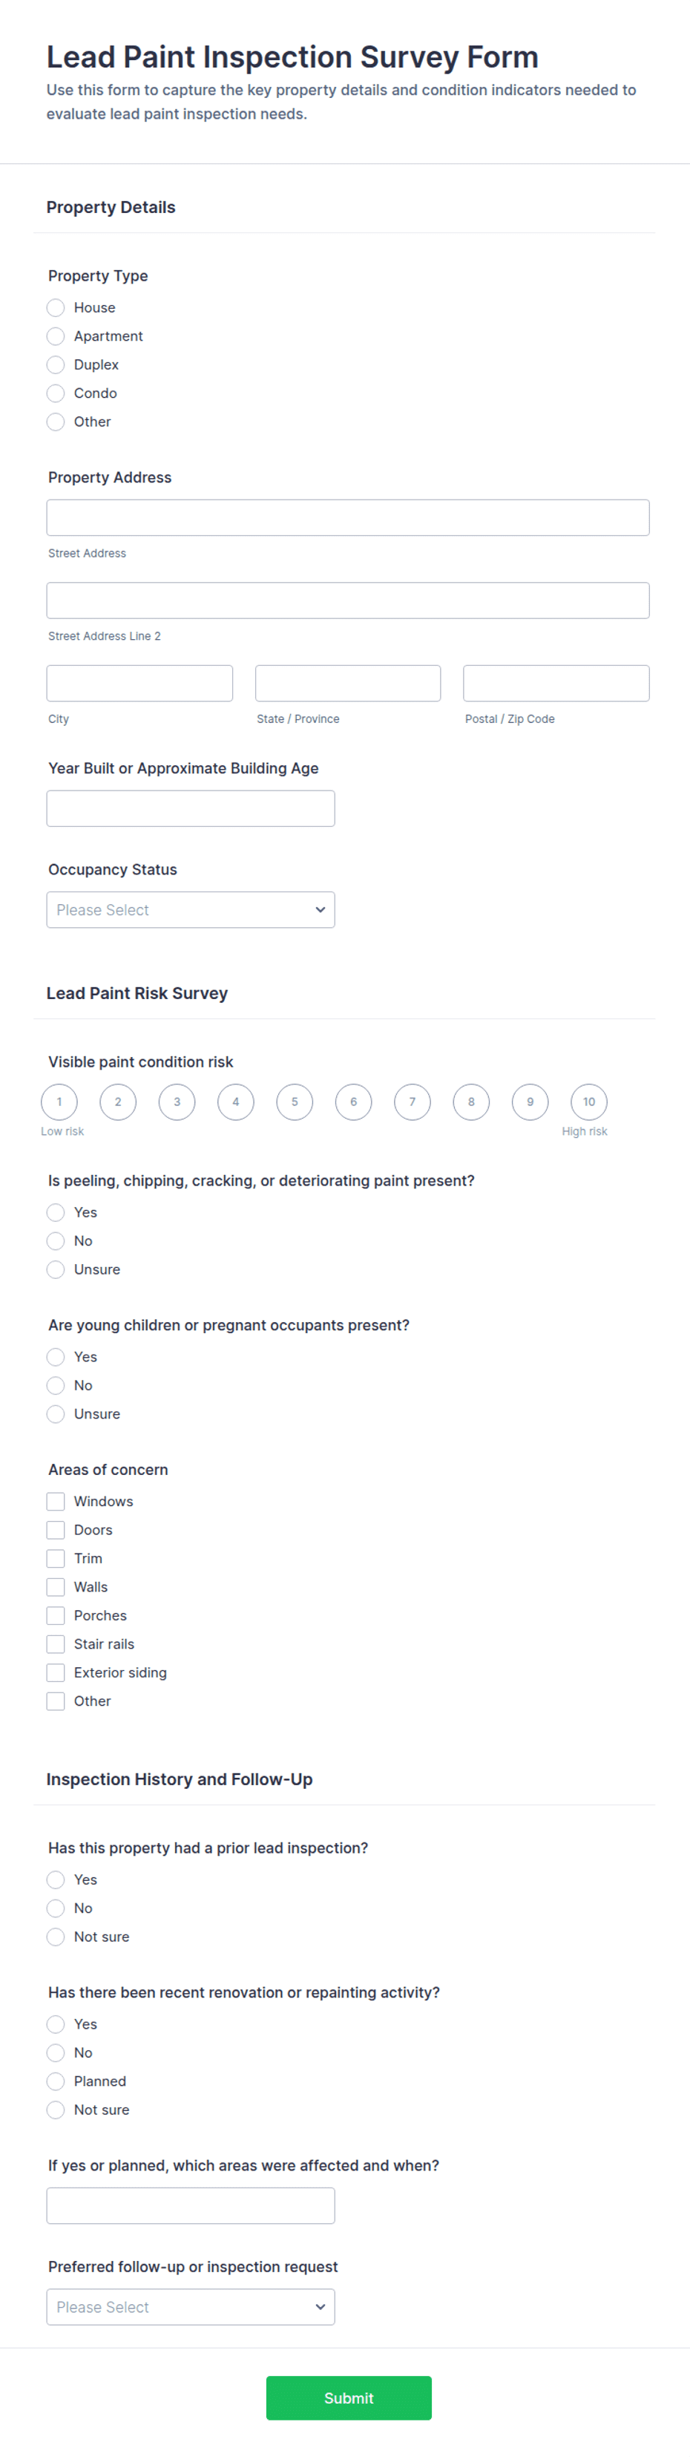Choose Unsure for young children question
Viewport: 690px width, 2457px height.
pos(56,1413)
